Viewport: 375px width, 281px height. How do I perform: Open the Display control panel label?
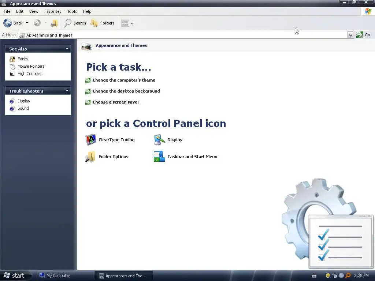175,140
